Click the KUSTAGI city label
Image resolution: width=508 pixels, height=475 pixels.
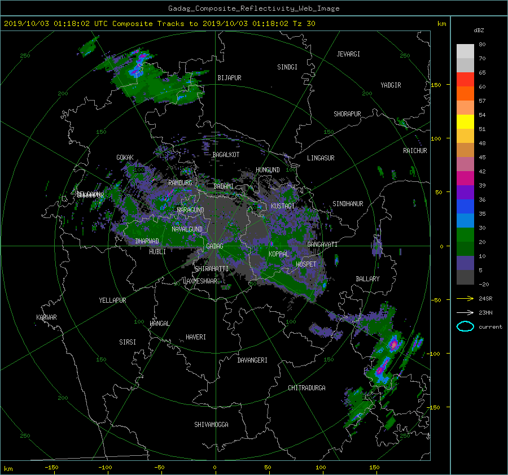(283, 206)
